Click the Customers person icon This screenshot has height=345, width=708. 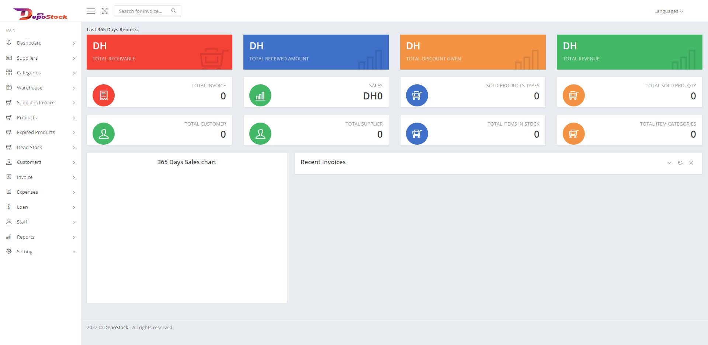(9, 162)
